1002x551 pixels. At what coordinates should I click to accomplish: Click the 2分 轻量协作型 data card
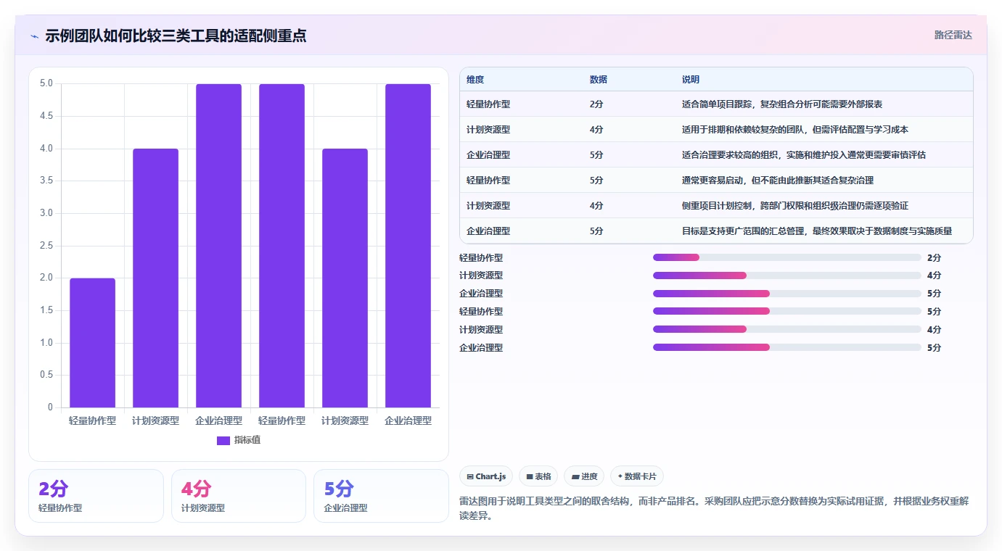96,496
